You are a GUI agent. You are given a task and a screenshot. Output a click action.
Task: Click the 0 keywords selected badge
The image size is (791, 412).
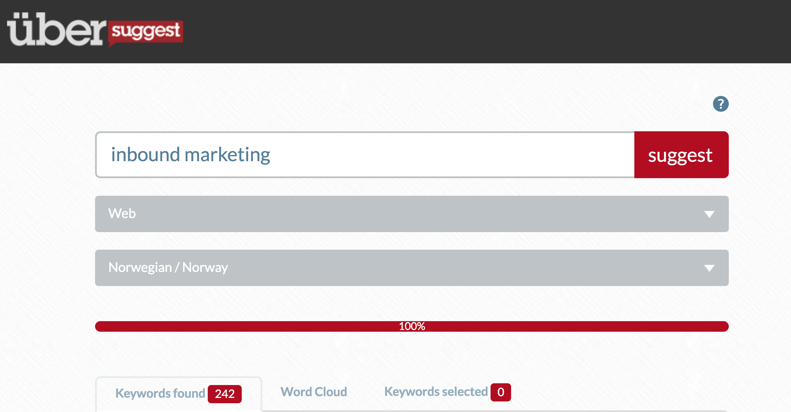(x=501, y=392)
